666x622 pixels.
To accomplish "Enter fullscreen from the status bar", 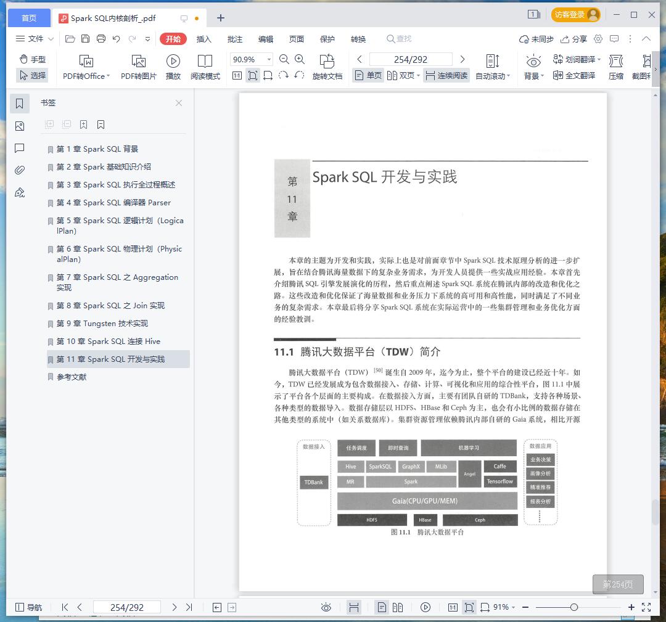I will point(646,607).
